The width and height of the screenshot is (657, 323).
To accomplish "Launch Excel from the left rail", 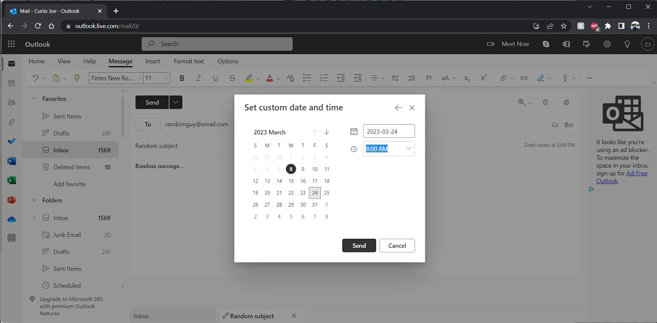I will click(11, 180).
